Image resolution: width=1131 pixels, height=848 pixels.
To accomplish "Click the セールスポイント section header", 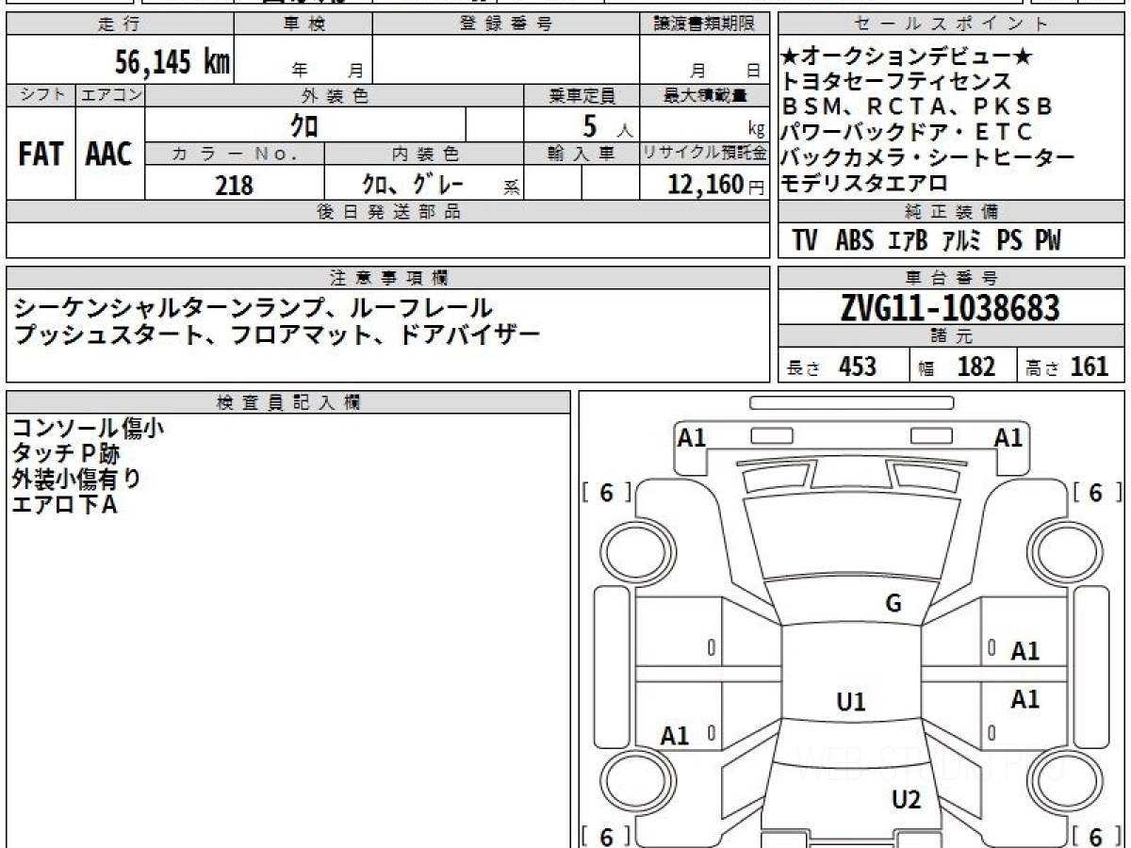I will 950,24.
